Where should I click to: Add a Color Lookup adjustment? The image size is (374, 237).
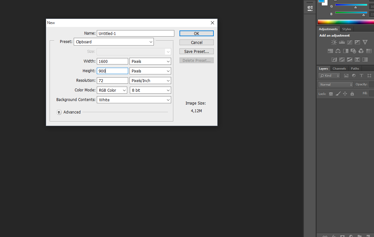[x=369, y=51]
